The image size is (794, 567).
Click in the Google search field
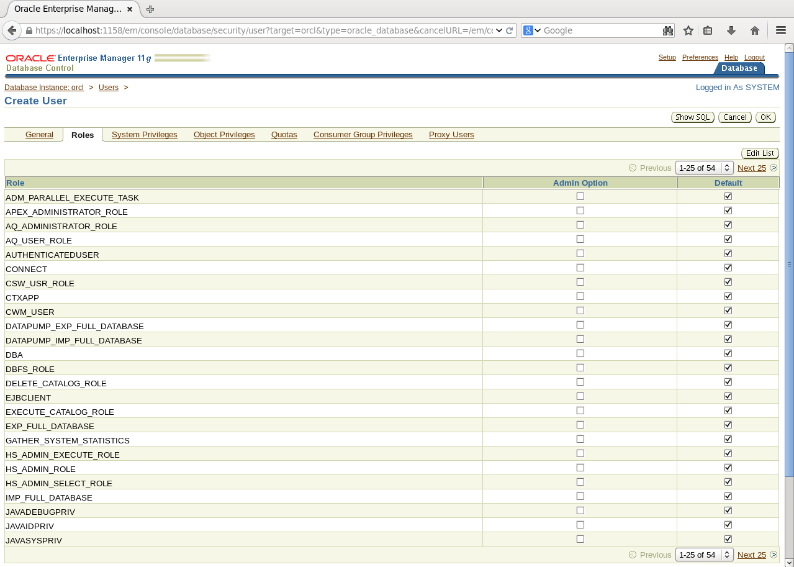[601, 30]
